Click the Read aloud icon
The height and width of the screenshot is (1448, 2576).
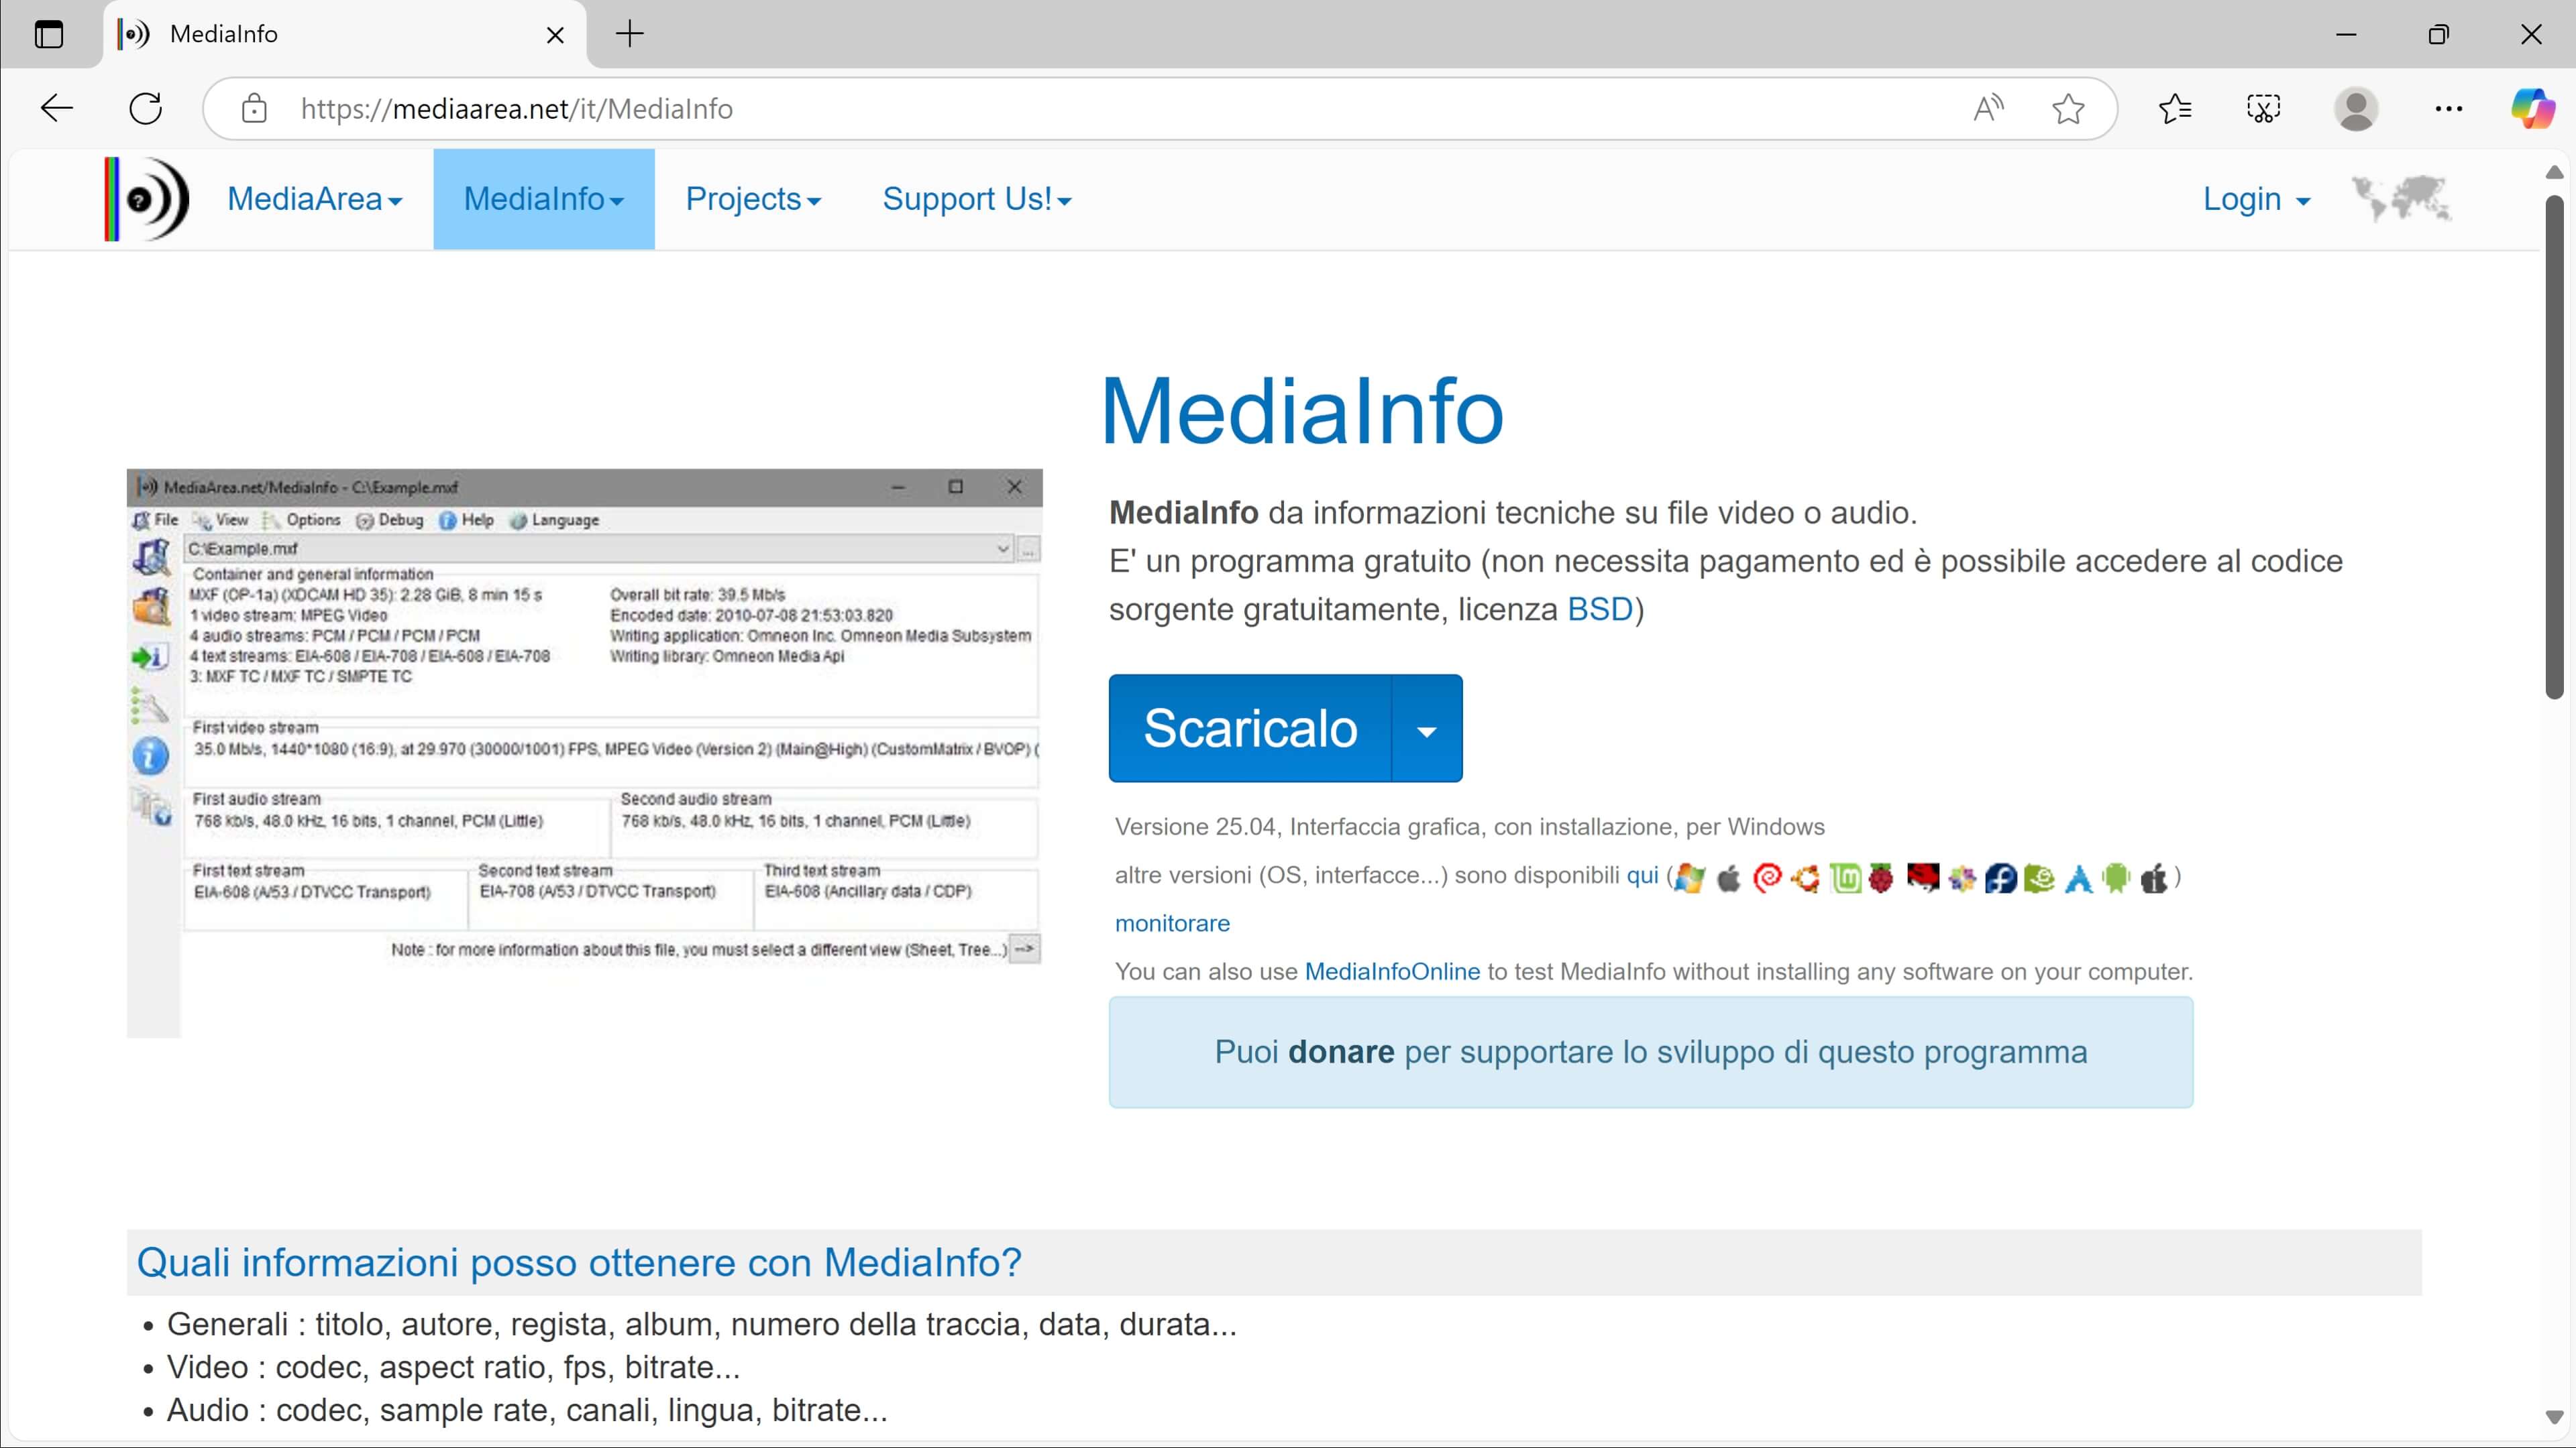click(x=1989, y=108)
